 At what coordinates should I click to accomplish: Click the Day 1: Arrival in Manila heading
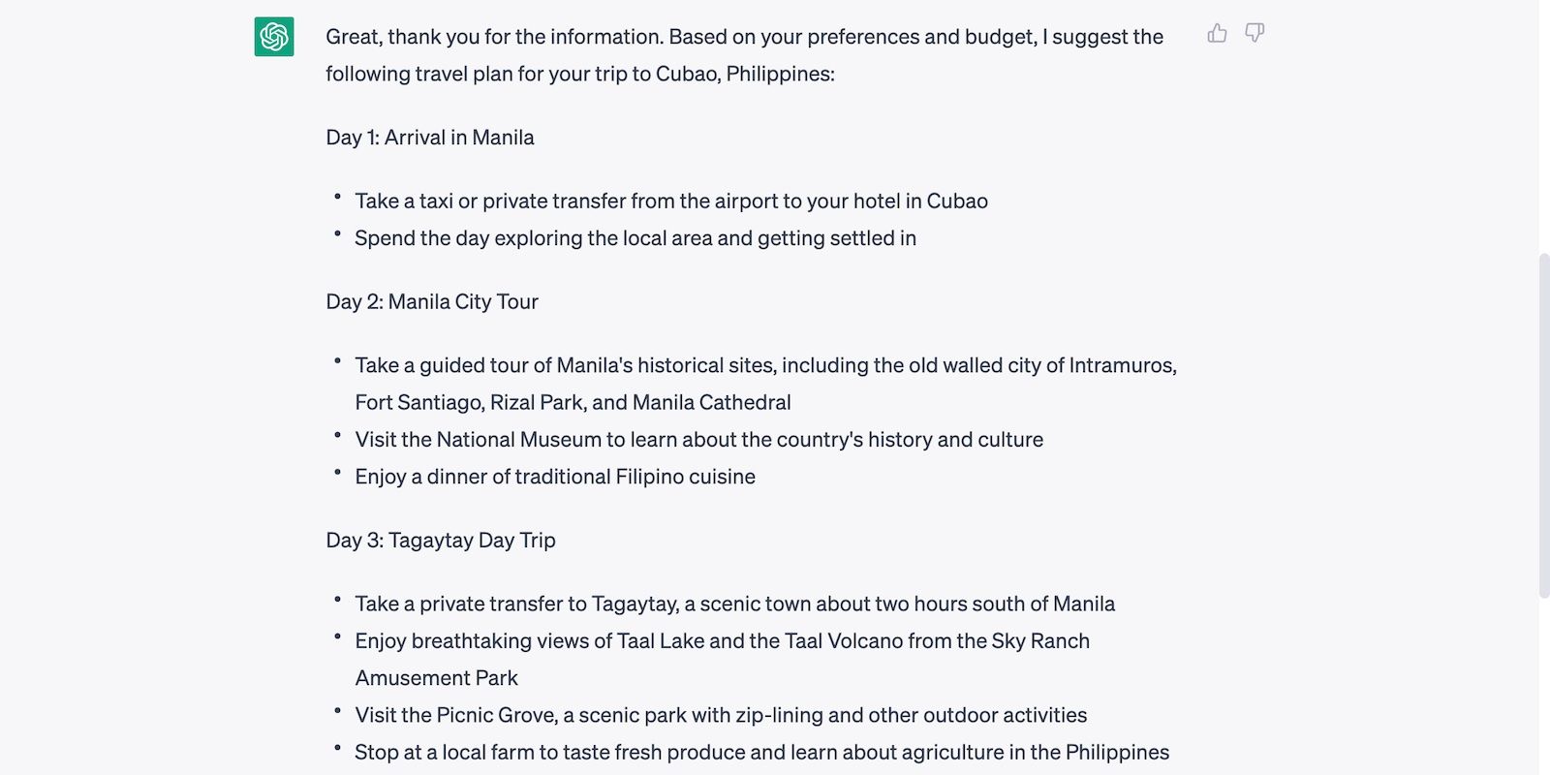[430, 138]
